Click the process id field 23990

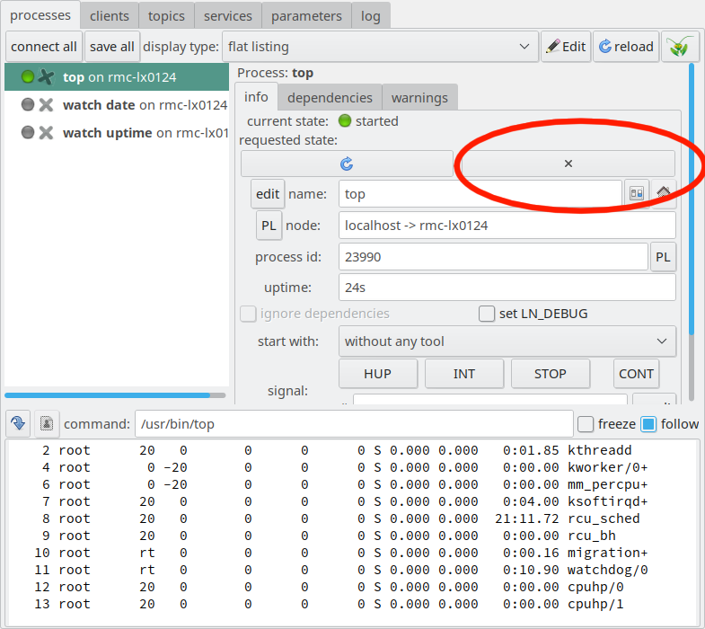tap(493, 257)
